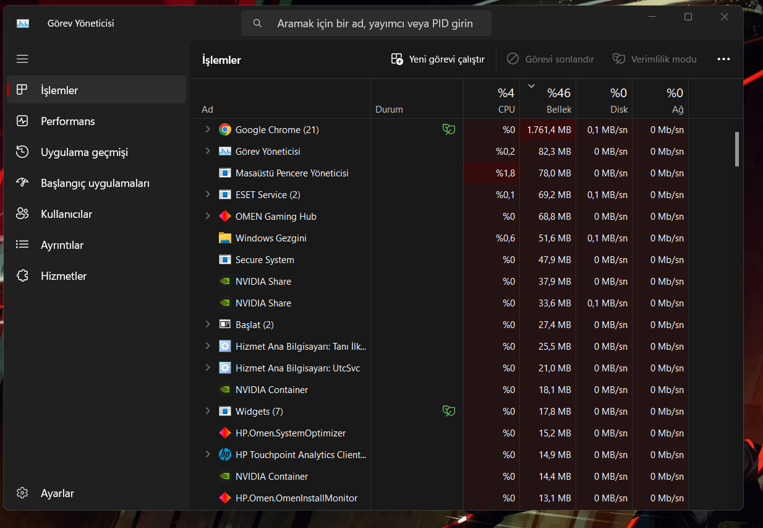Expand the Görev Yöneticisi process row
The image size is (763, 528).
208,151
